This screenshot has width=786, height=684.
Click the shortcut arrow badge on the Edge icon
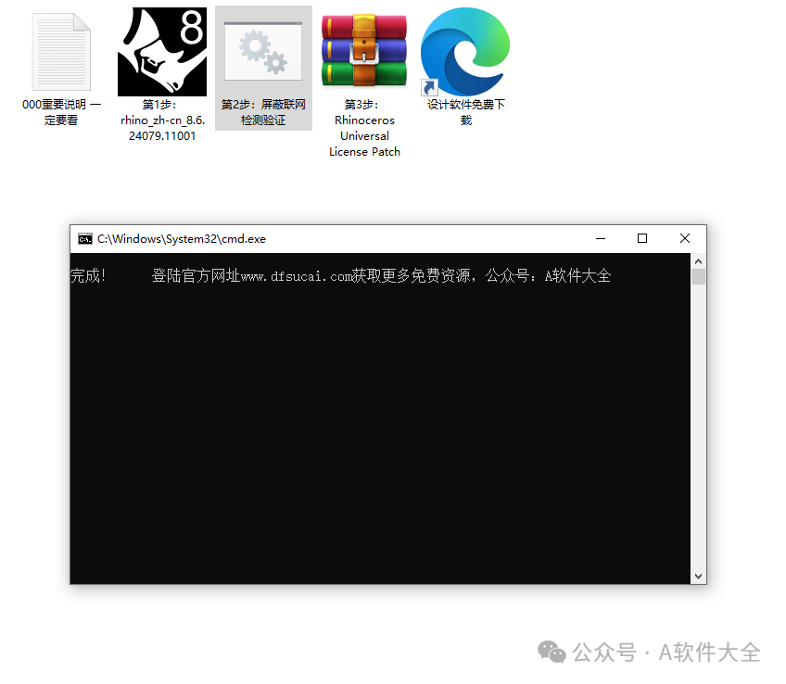(428, 87)
